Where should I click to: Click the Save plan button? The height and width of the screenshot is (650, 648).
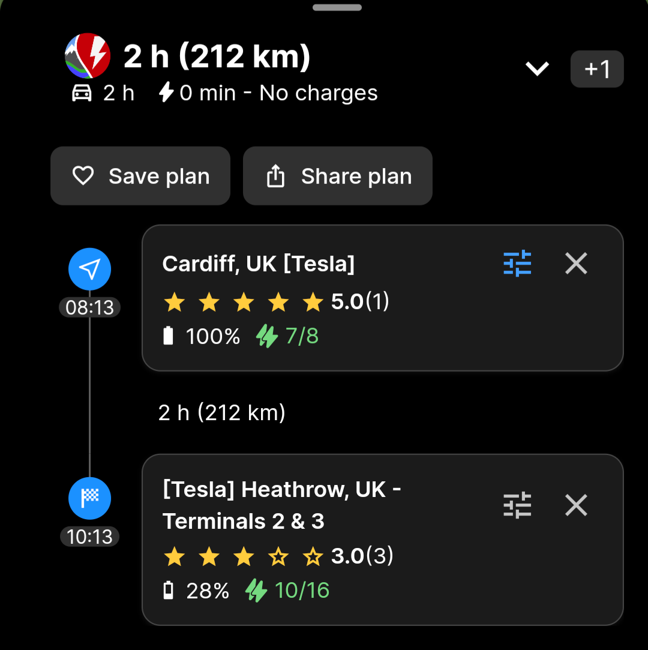tap(140, 176)
